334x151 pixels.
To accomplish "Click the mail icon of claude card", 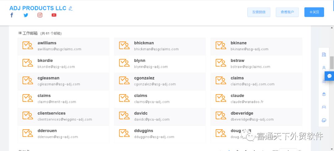I will coord(221,98).
